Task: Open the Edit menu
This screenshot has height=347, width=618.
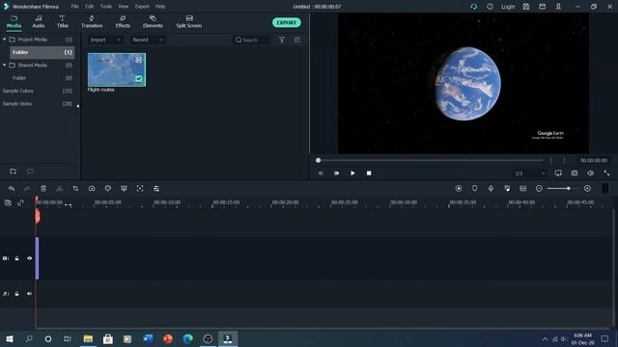Action: click(x=90, y=7)
